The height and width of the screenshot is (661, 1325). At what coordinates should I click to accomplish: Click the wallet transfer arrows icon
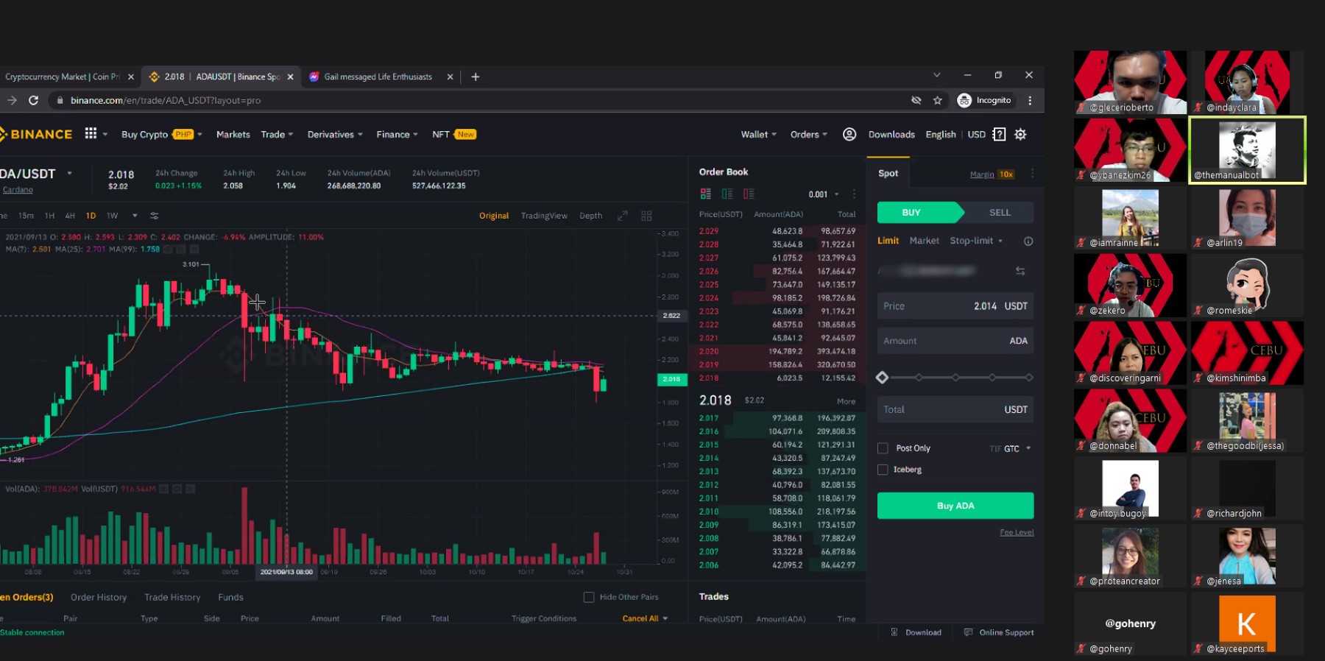pyautogui.click(x=1020, y=271)
